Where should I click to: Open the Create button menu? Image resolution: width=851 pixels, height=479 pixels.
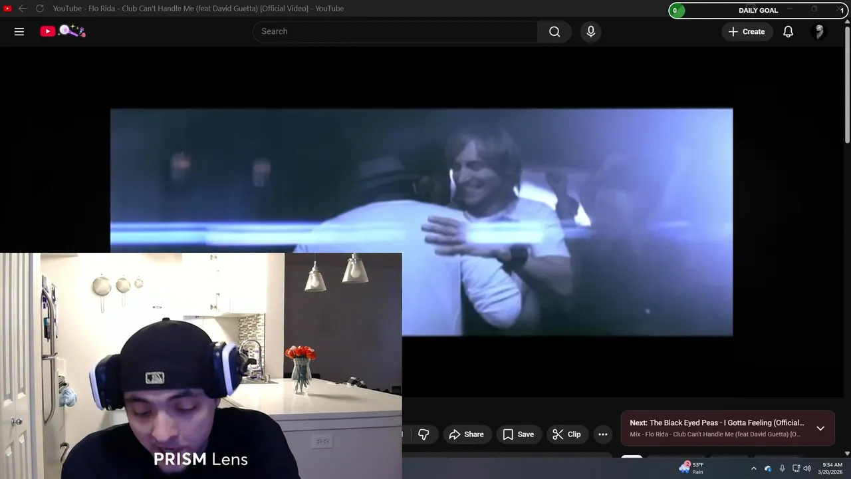click(747, 31)
